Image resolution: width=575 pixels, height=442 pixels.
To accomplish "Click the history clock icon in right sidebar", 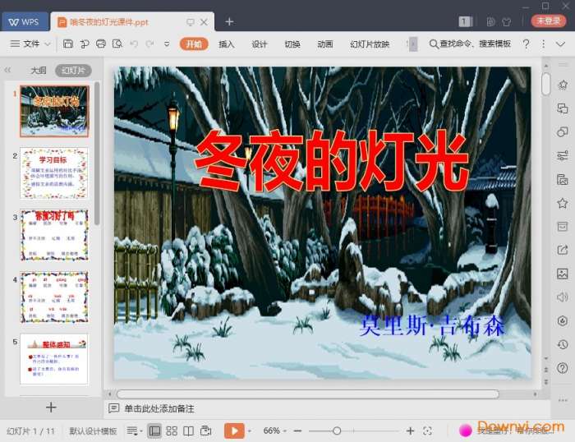I will click(563, 344).
